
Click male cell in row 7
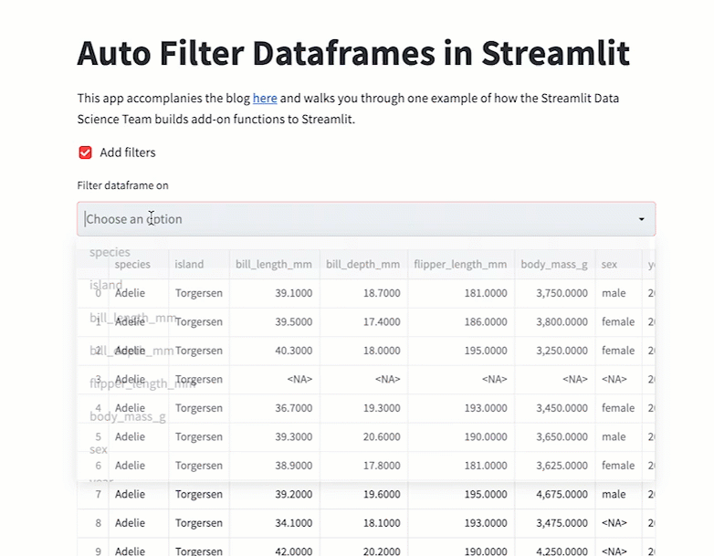click(x=618, y=494)
